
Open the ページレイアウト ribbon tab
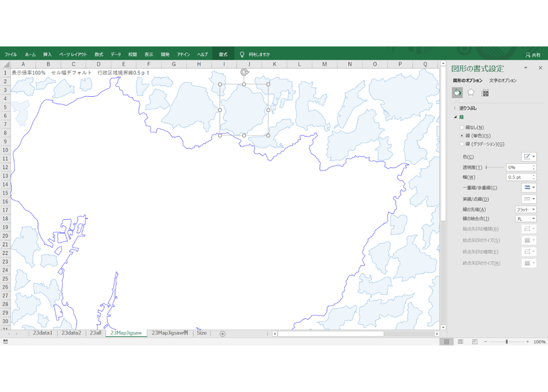point(73,54)
